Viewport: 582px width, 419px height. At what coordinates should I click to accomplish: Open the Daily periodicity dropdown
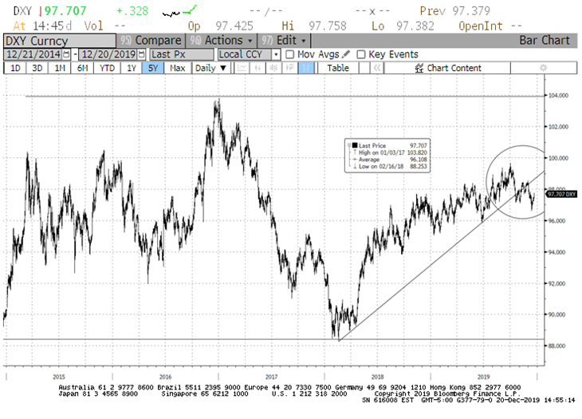click(210, 68)
